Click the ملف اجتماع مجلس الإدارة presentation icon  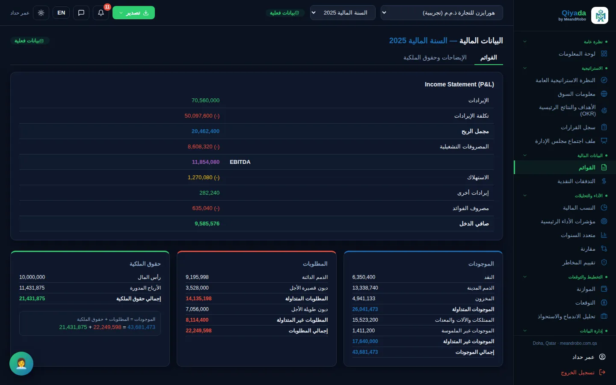tap(604, 141)
